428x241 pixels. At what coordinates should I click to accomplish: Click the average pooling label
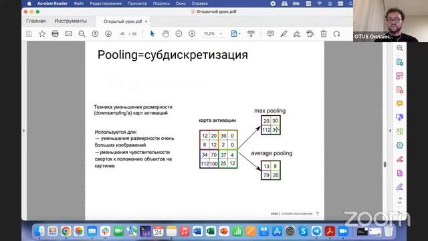(x=272, y=153)
